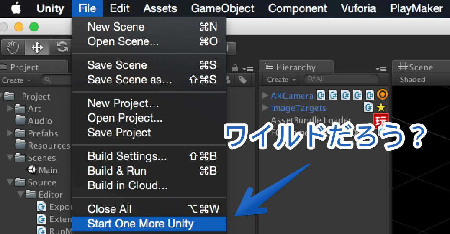Select the Editor folder
Viewport: 450px width, 234px height.
pos(51,195)
